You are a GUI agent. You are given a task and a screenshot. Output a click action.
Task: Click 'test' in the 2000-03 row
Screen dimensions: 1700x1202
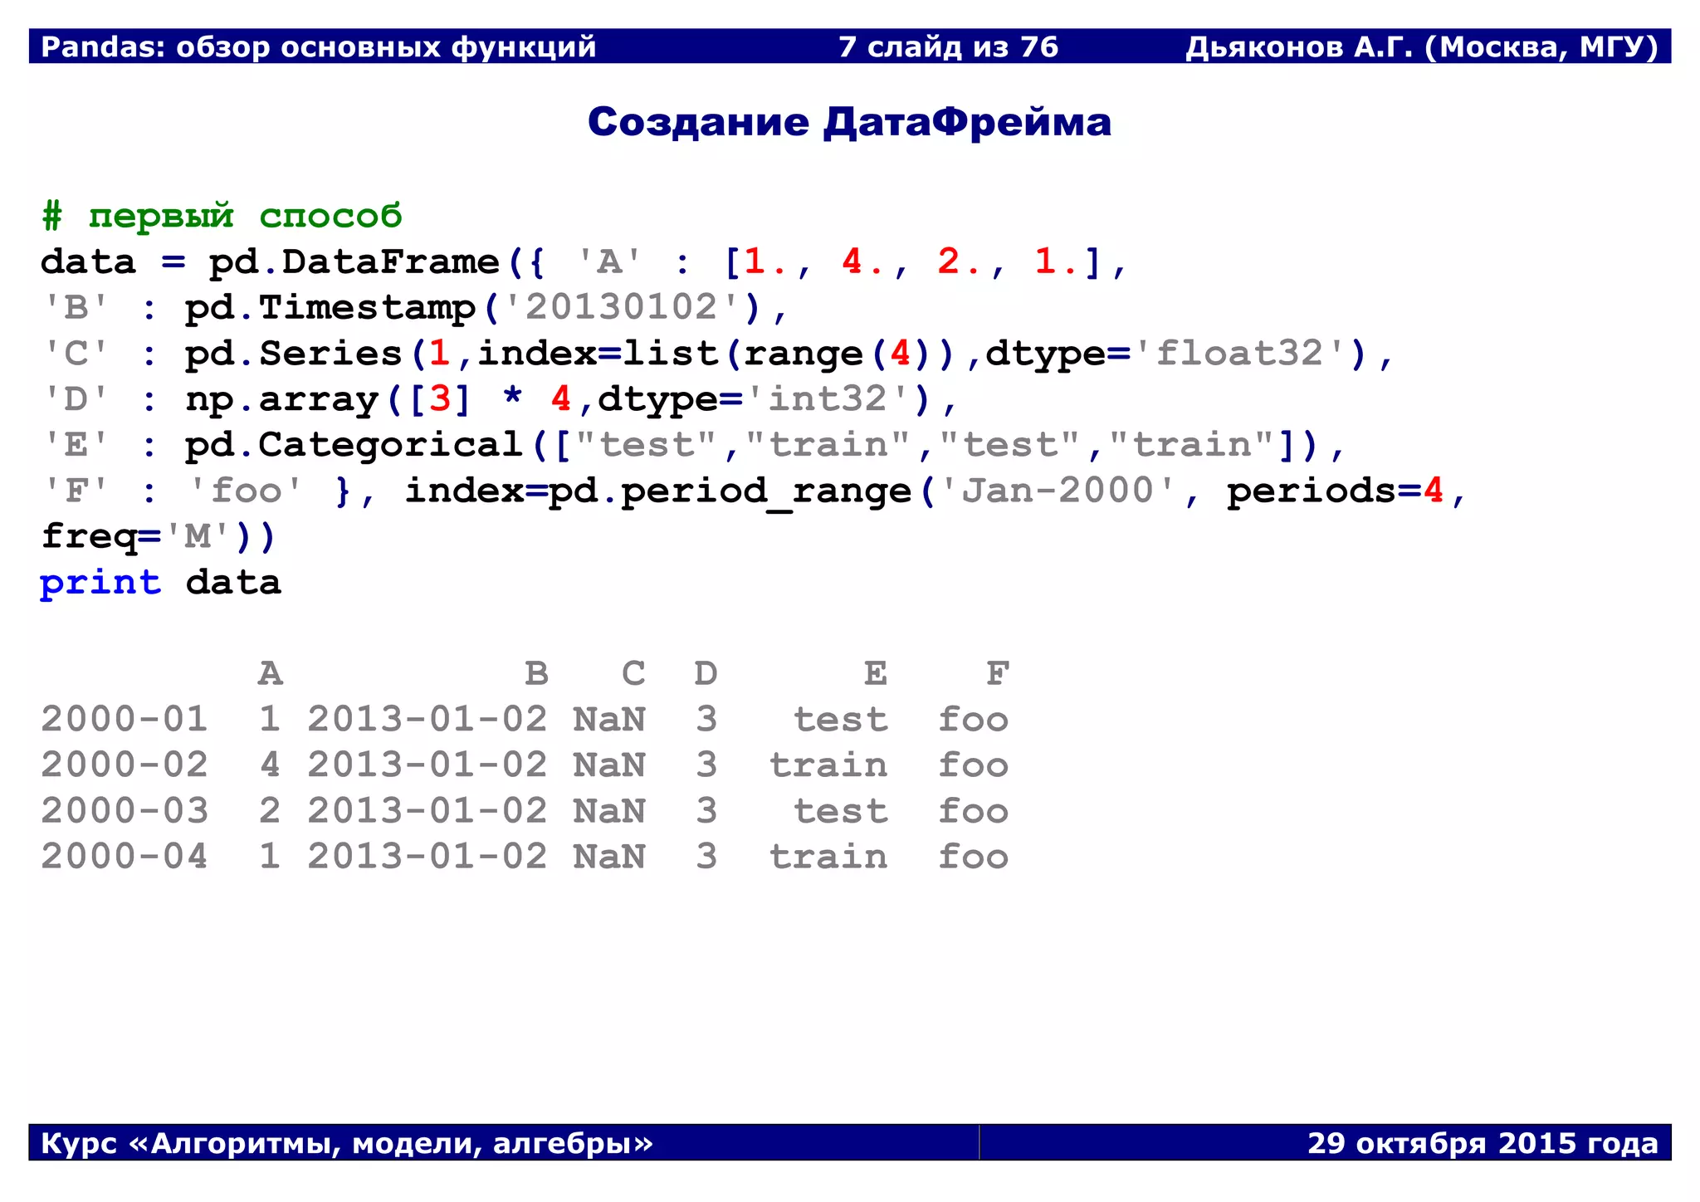[840, 811]
